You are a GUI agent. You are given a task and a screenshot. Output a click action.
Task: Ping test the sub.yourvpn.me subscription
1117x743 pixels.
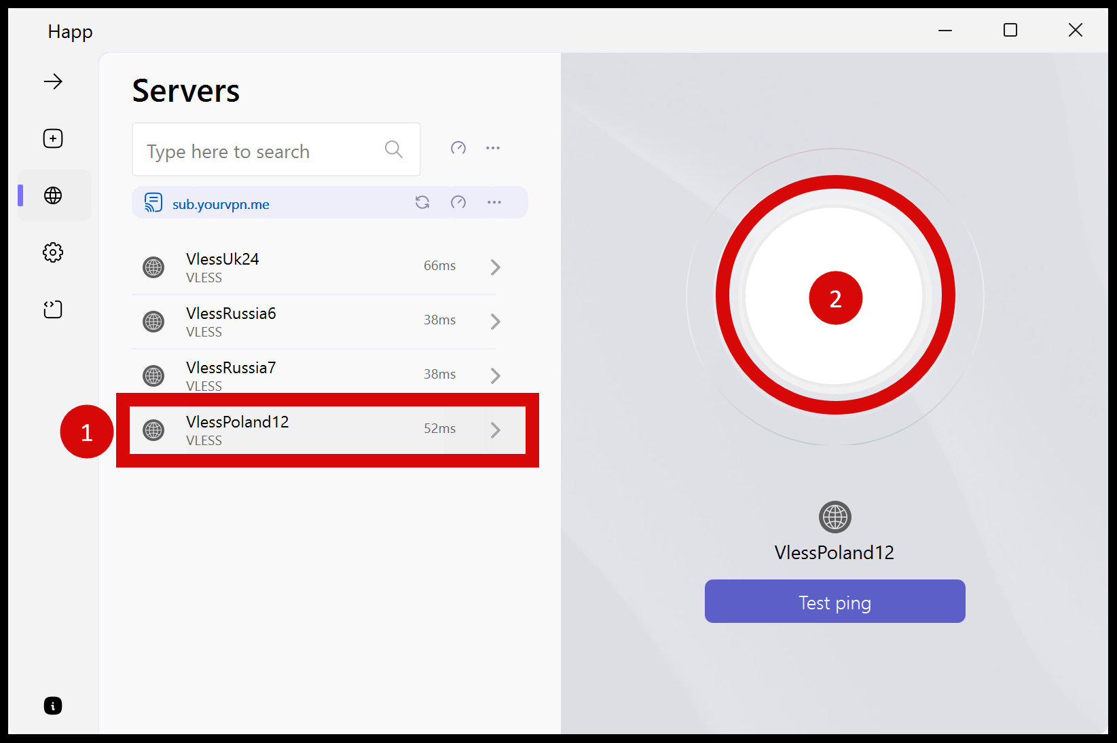point(458,202)
